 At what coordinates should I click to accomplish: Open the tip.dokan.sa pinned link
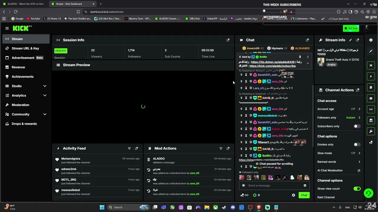pyautogui.click(x=273, y=62)
